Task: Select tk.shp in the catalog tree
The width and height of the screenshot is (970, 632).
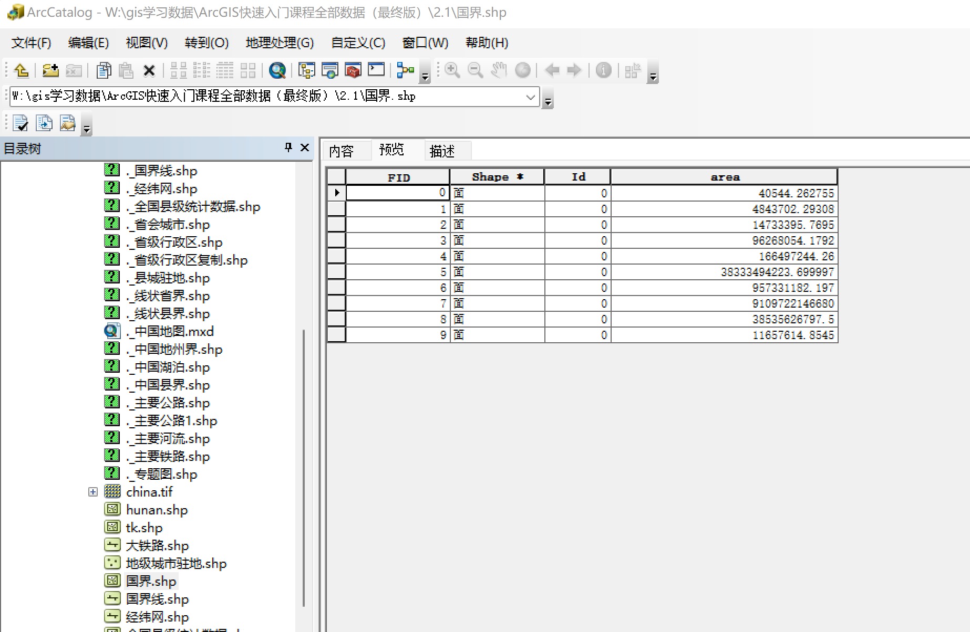Action: (144, 528)
